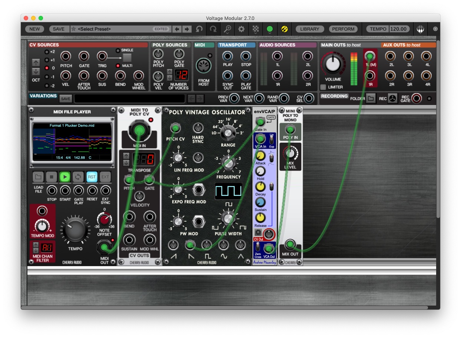Click the main VOLUME knob
This screenshot has width=461, height=337.
point(333,64)
